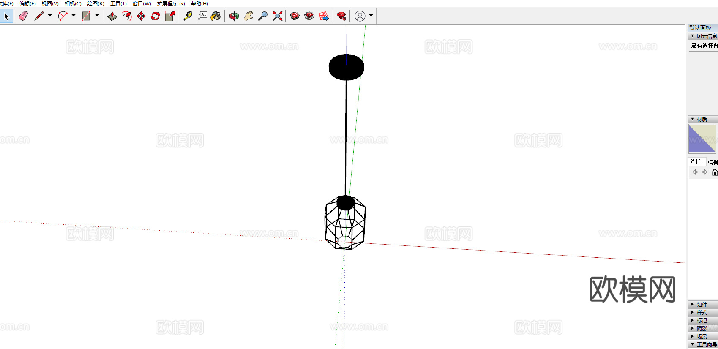Viewport: 718px width, 349px height.
Task: Switch to the 编辑 materials tab
Action: coord(713,162)
